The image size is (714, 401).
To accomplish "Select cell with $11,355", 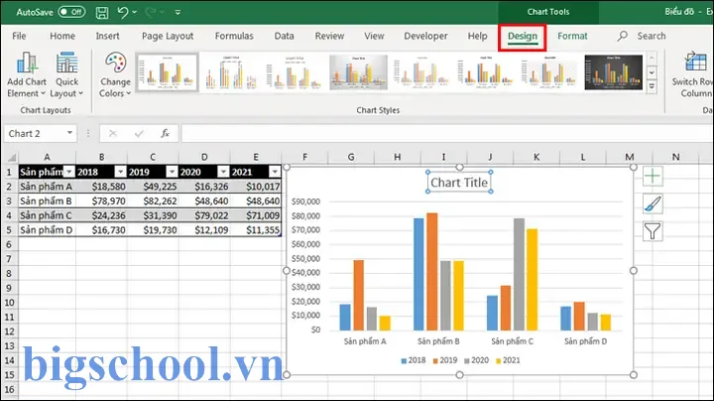I will [256, 230].
